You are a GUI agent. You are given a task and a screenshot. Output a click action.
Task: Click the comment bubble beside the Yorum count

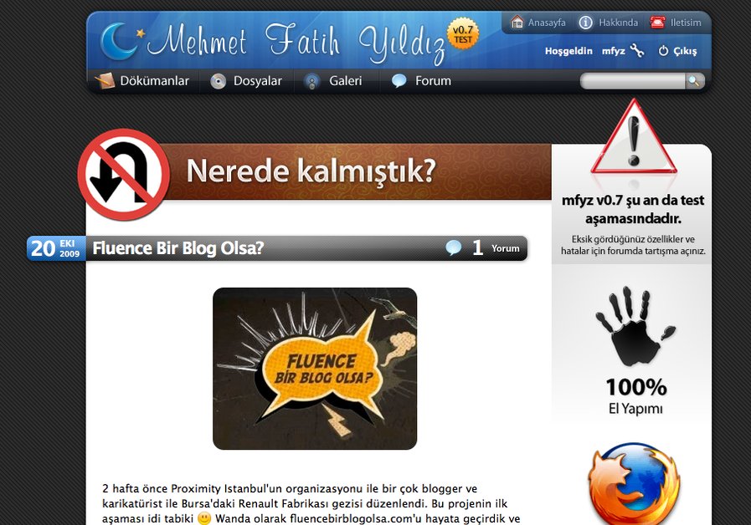click(453, 247)
